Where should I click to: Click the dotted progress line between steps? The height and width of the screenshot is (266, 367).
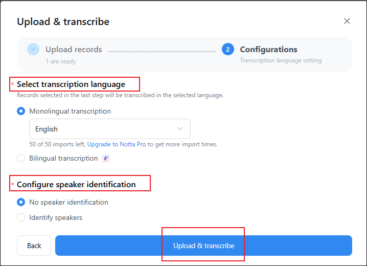click(162, 51)
